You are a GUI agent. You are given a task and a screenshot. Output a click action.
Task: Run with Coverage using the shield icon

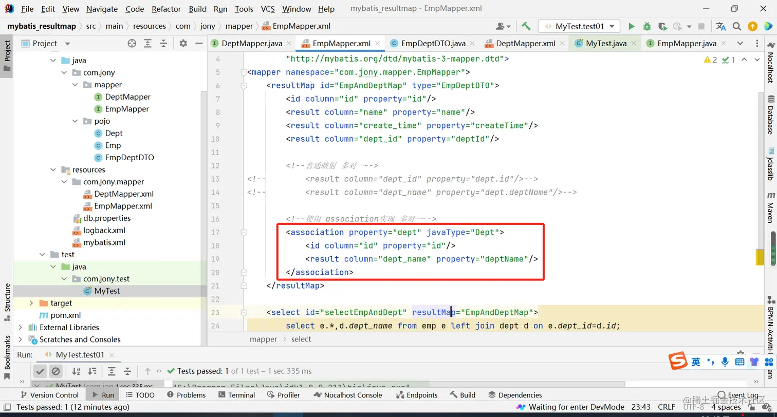click(x=662, y=26)
